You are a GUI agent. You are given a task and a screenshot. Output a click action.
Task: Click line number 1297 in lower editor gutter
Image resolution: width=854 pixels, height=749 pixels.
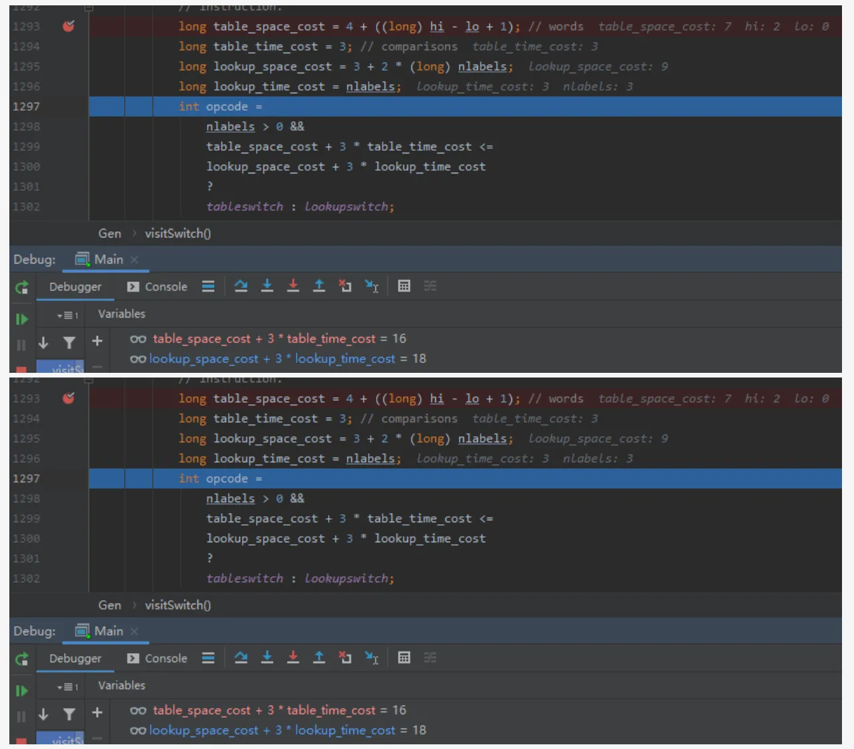point(26,478)
